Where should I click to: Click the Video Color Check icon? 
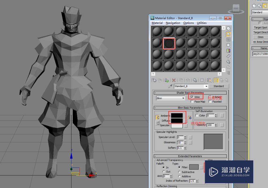228,51
